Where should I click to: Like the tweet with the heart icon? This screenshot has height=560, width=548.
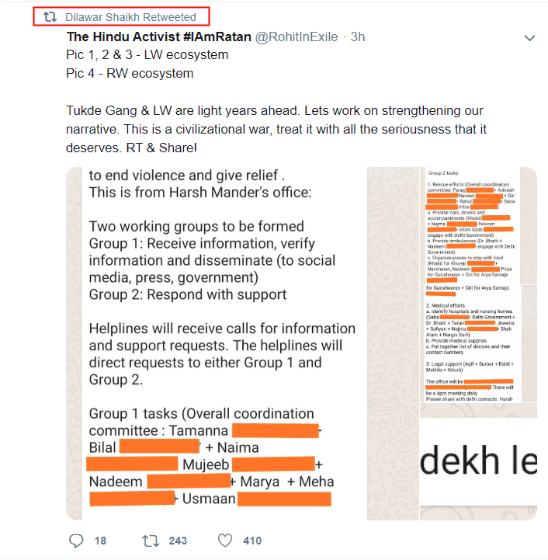[x=225, y=541]
